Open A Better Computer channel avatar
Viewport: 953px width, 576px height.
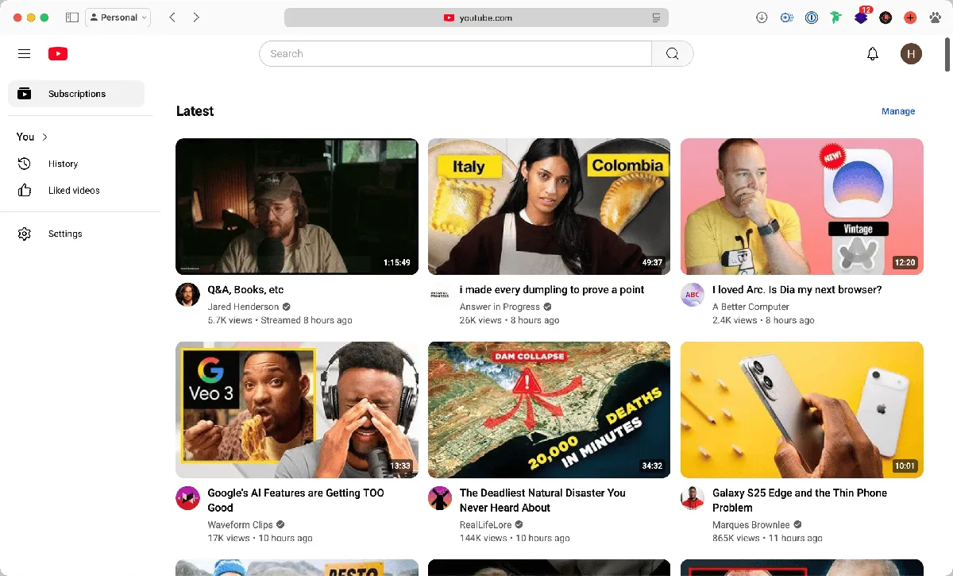coord(693,295)
